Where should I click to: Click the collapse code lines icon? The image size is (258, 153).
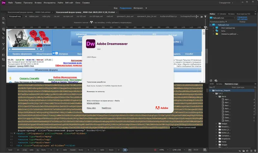3,33
